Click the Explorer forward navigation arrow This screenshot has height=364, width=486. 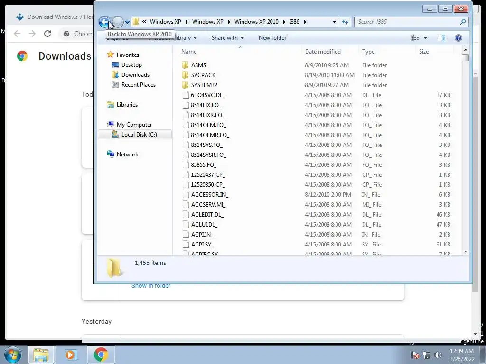(x=118, y=22)
